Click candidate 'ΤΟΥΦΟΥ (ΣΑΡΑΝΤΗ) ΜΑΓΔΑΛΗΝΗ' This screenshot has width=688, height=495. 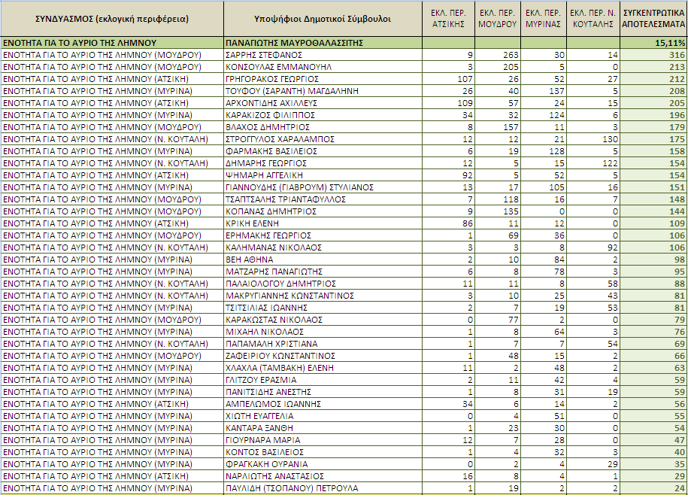292,91
